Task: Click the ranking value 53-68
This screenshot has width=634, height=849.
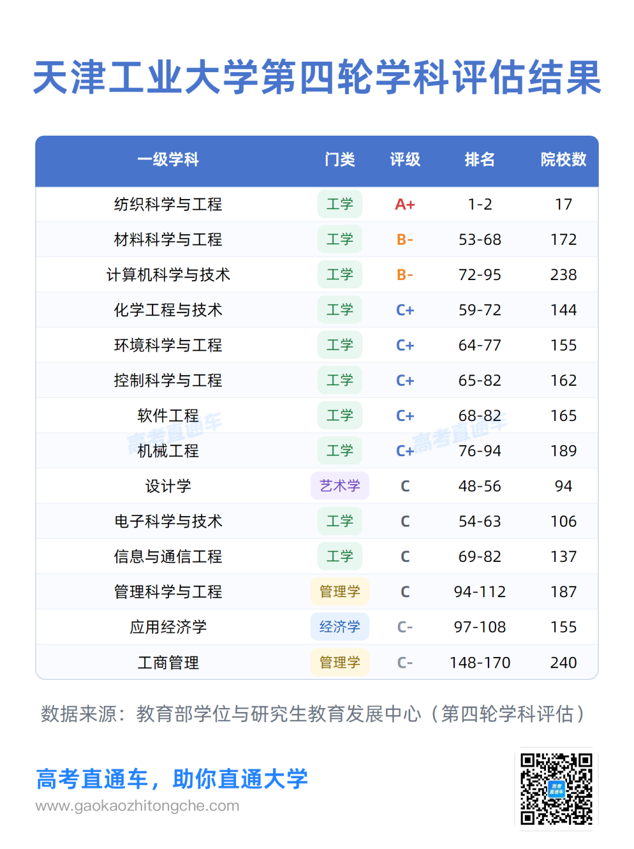Action: tap(480, 240)
